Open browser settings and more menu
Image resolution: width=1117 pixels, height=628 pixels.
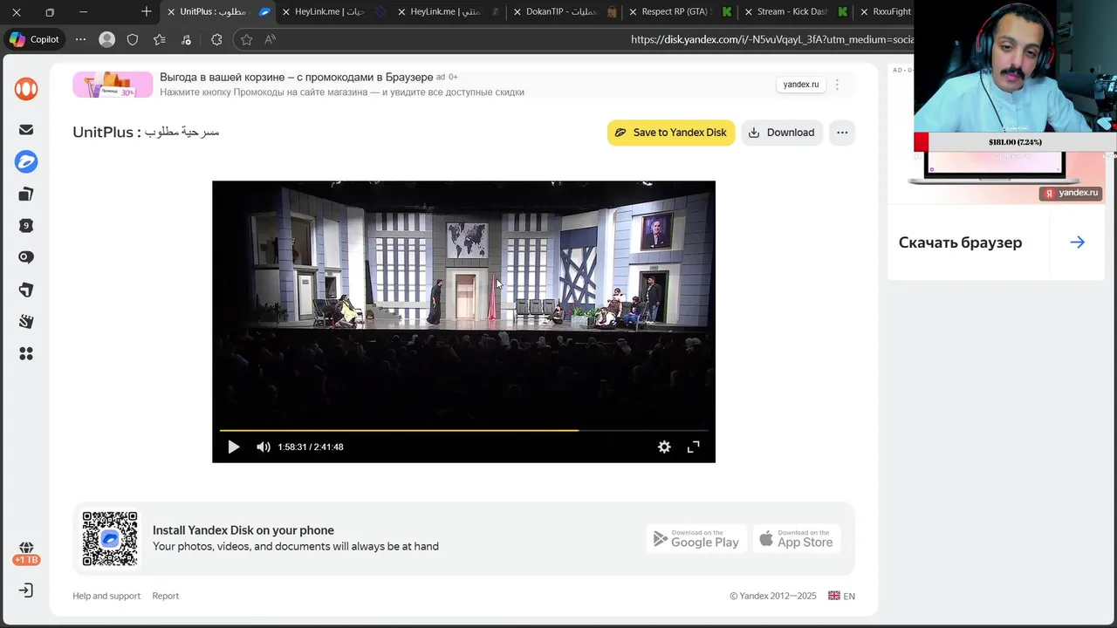click(80, 39)
